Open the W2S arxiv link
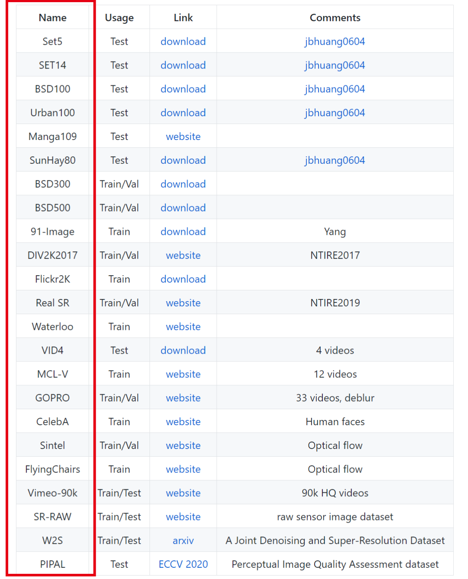 point(183,541)
